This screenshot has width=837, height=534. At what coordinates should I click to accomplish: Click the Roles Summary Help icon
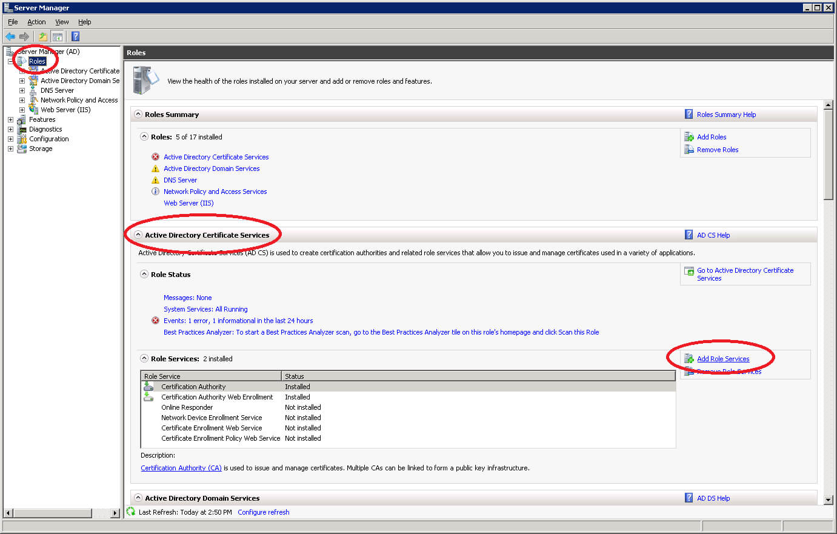click(x=689, y=114)
